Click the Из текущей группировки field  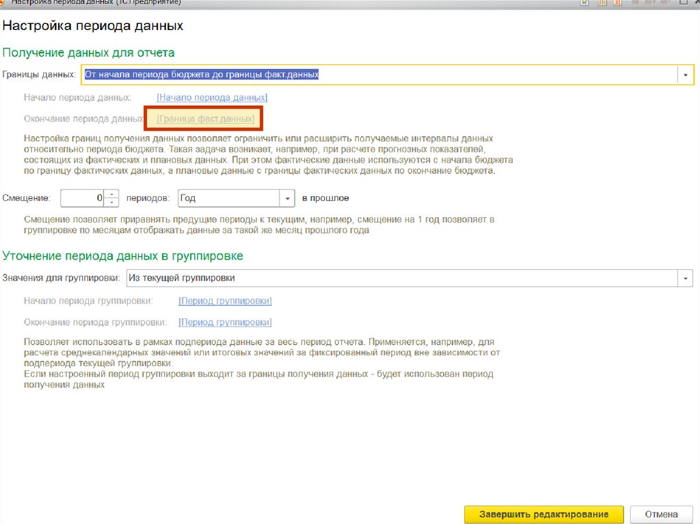click(x=402, y=278)
